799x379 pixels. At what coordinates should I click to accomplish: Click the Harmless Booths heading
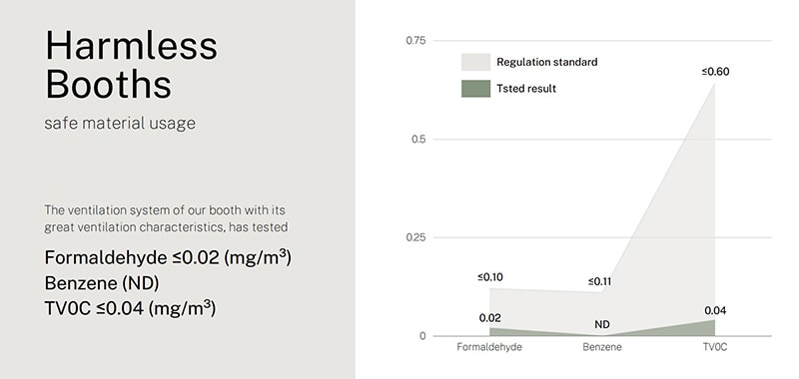(x=132, y=65)
